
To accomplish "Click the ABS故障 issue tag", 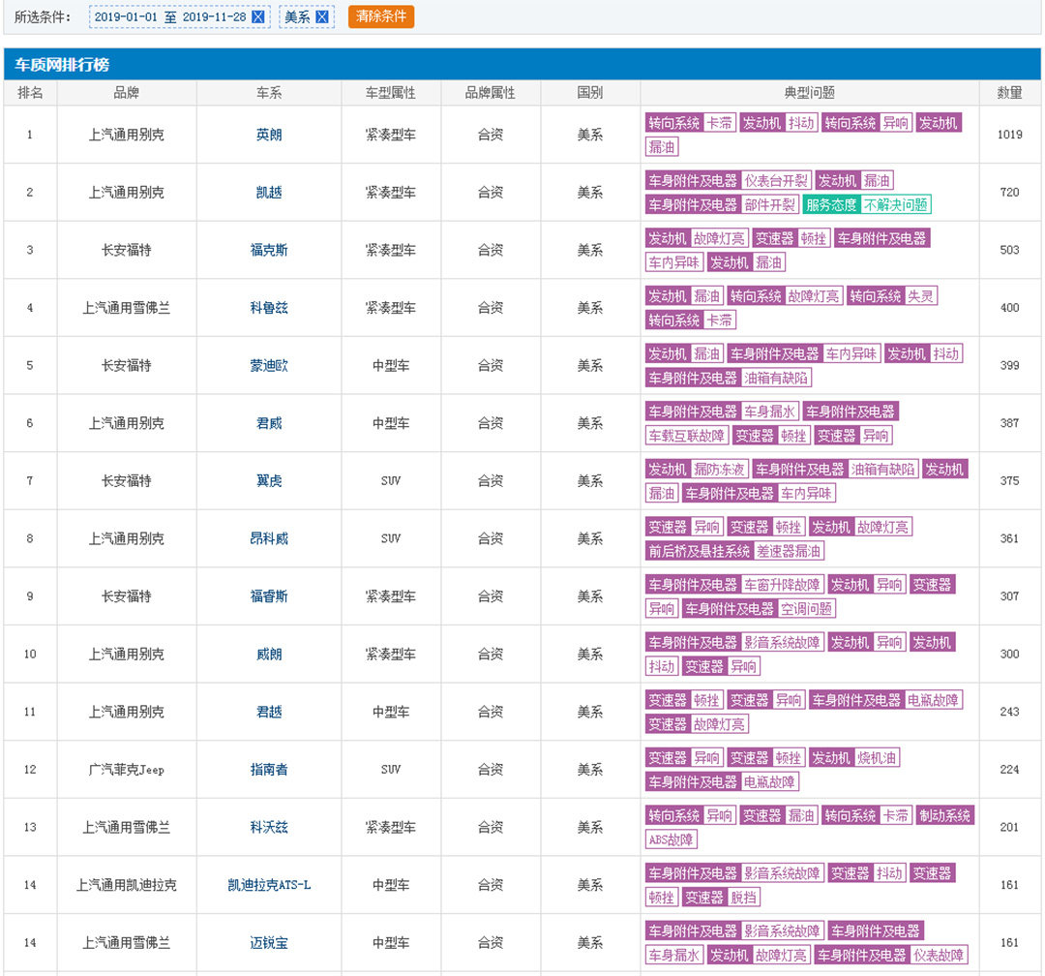I will [671, 839].
